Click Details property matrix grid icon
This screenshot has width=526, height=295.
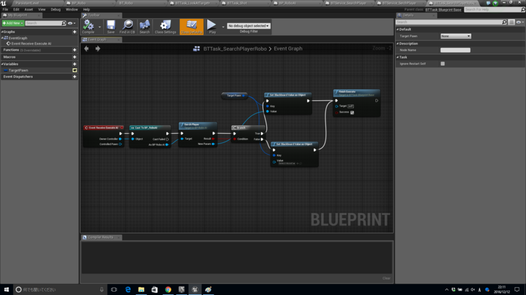click(x=512, y=22)
